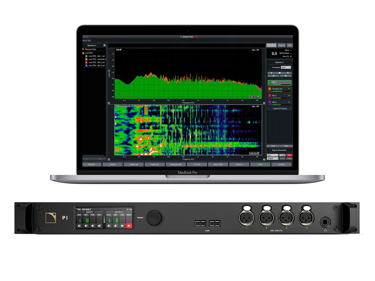Click the Console Out orange color swatch

pyautogui.click(x=270, y=89)
